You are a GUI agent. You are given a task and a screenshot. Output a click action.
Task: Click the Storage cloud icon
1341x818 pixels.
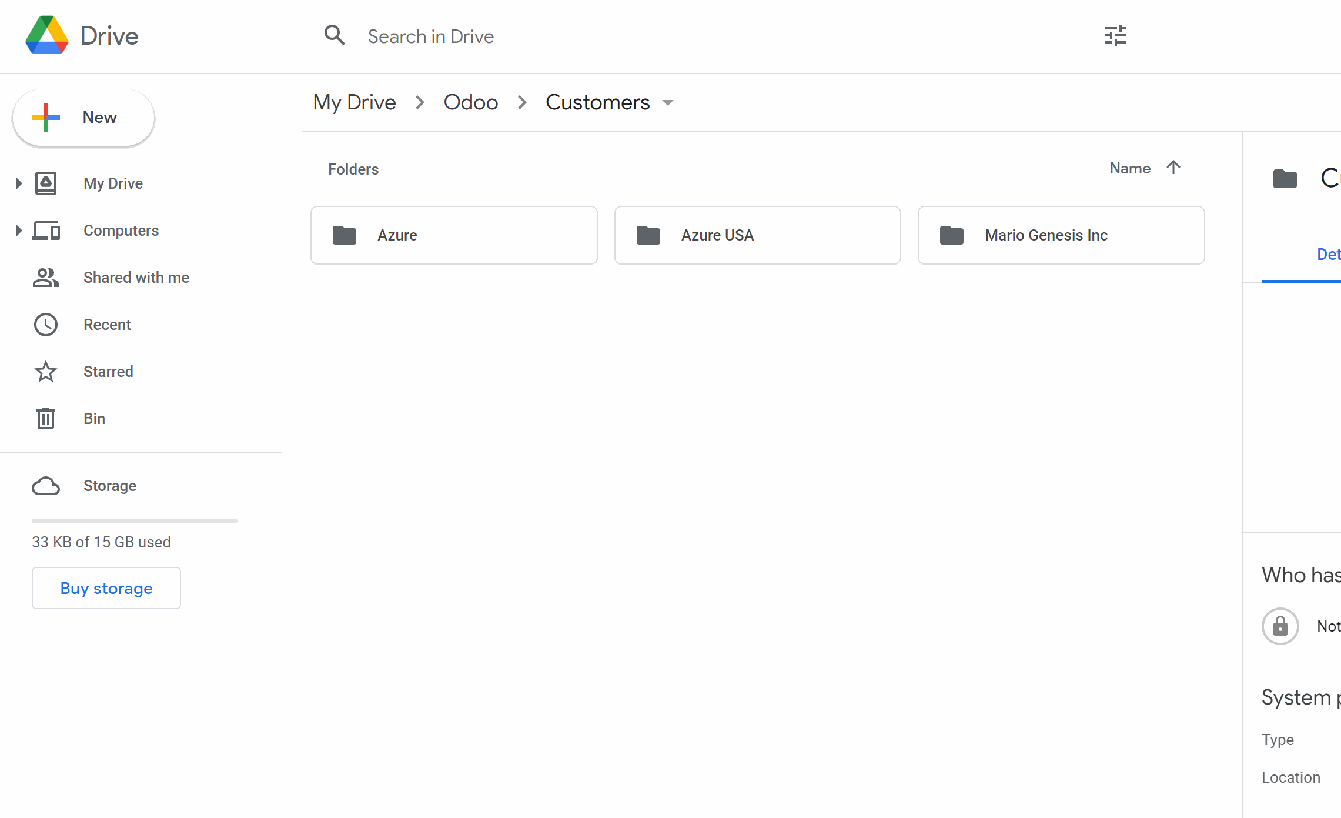tap(46, 486)
